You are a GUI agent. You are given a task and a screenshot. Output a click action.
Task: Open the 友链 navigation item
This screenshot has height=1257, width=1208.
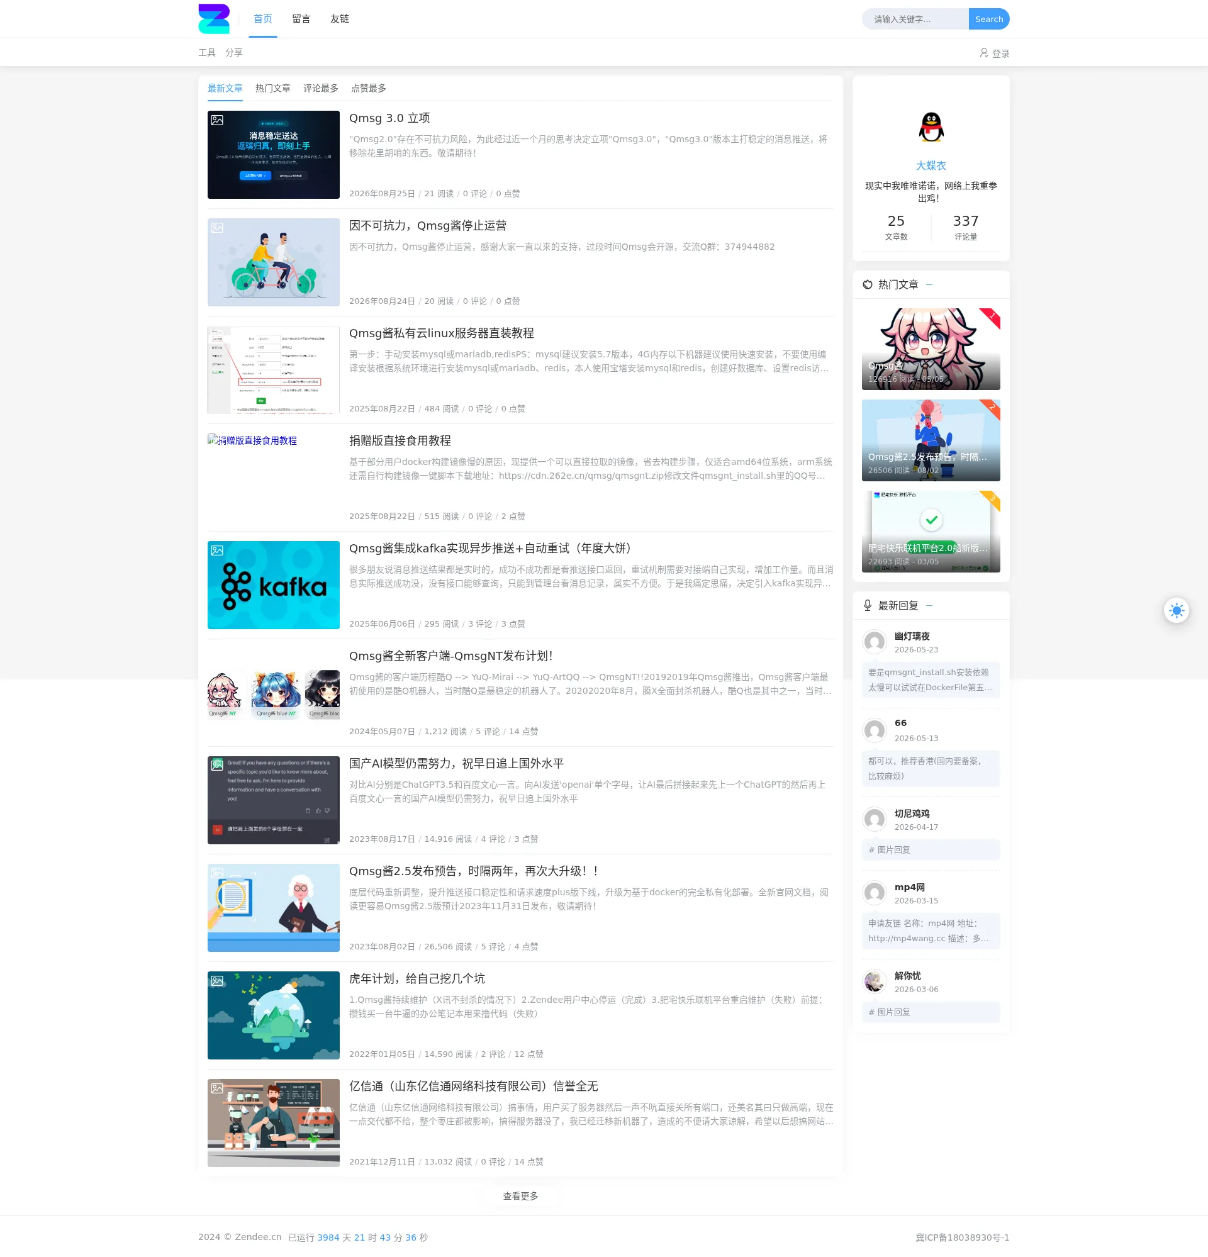pyautogui.click(x=340, y=19)
